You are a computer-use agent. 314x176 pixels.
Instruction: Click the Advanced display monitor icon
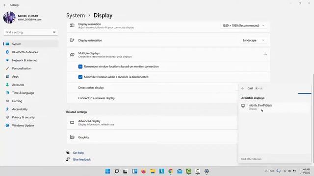coord(72,123)
